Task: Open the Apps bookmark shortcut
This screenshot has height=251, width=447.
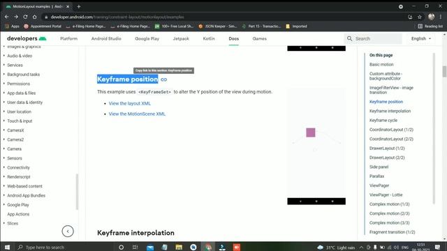Action: click(12, 26)
